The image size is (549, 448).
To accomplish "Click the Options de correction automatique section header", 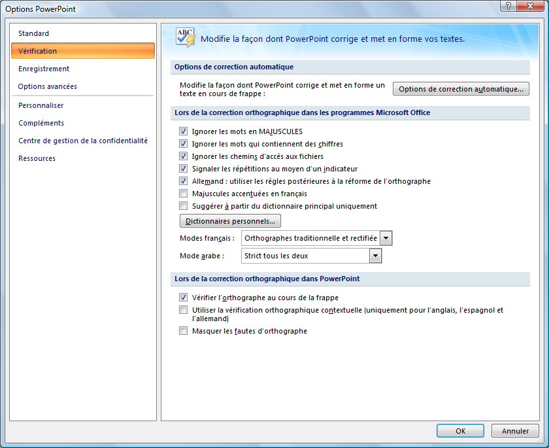I will coord(350,67).
